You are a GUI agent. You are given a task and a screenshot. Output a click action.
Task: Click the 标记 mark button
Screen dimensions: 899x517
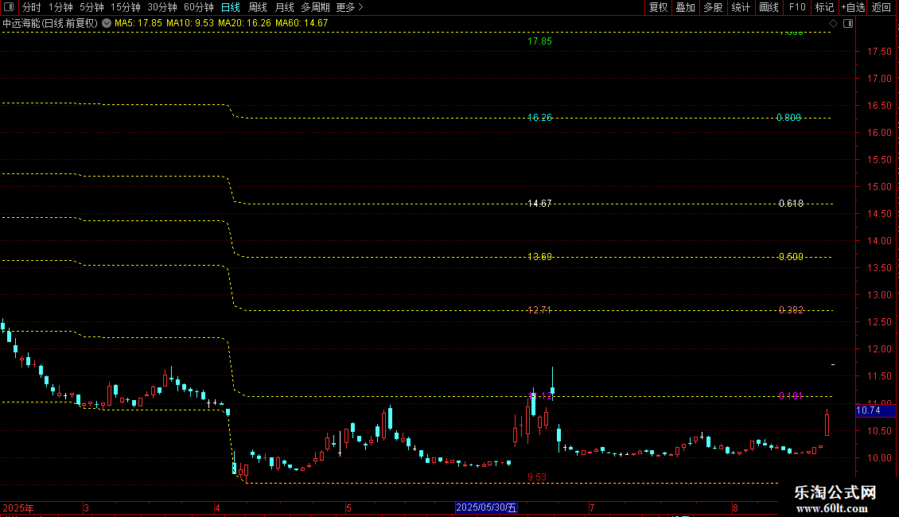824,7
